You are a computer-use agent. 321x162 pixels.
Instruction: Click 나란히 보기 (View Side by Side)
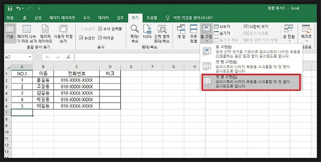256,27
